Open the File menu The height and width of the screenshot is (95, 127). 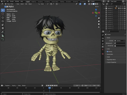point(4,1)
